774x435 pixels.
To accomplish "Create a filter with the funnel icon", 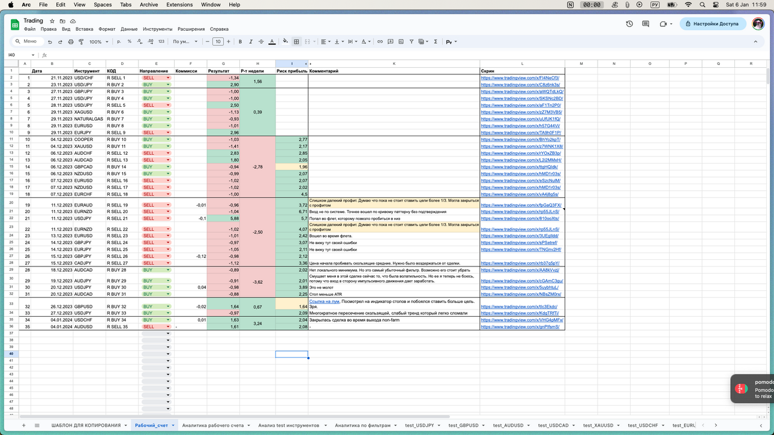I will point(412,42).
